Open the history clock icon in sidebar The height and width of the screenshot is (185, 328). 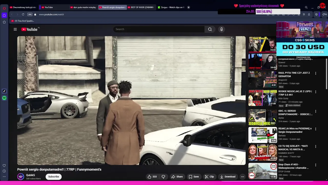[4, 171]
